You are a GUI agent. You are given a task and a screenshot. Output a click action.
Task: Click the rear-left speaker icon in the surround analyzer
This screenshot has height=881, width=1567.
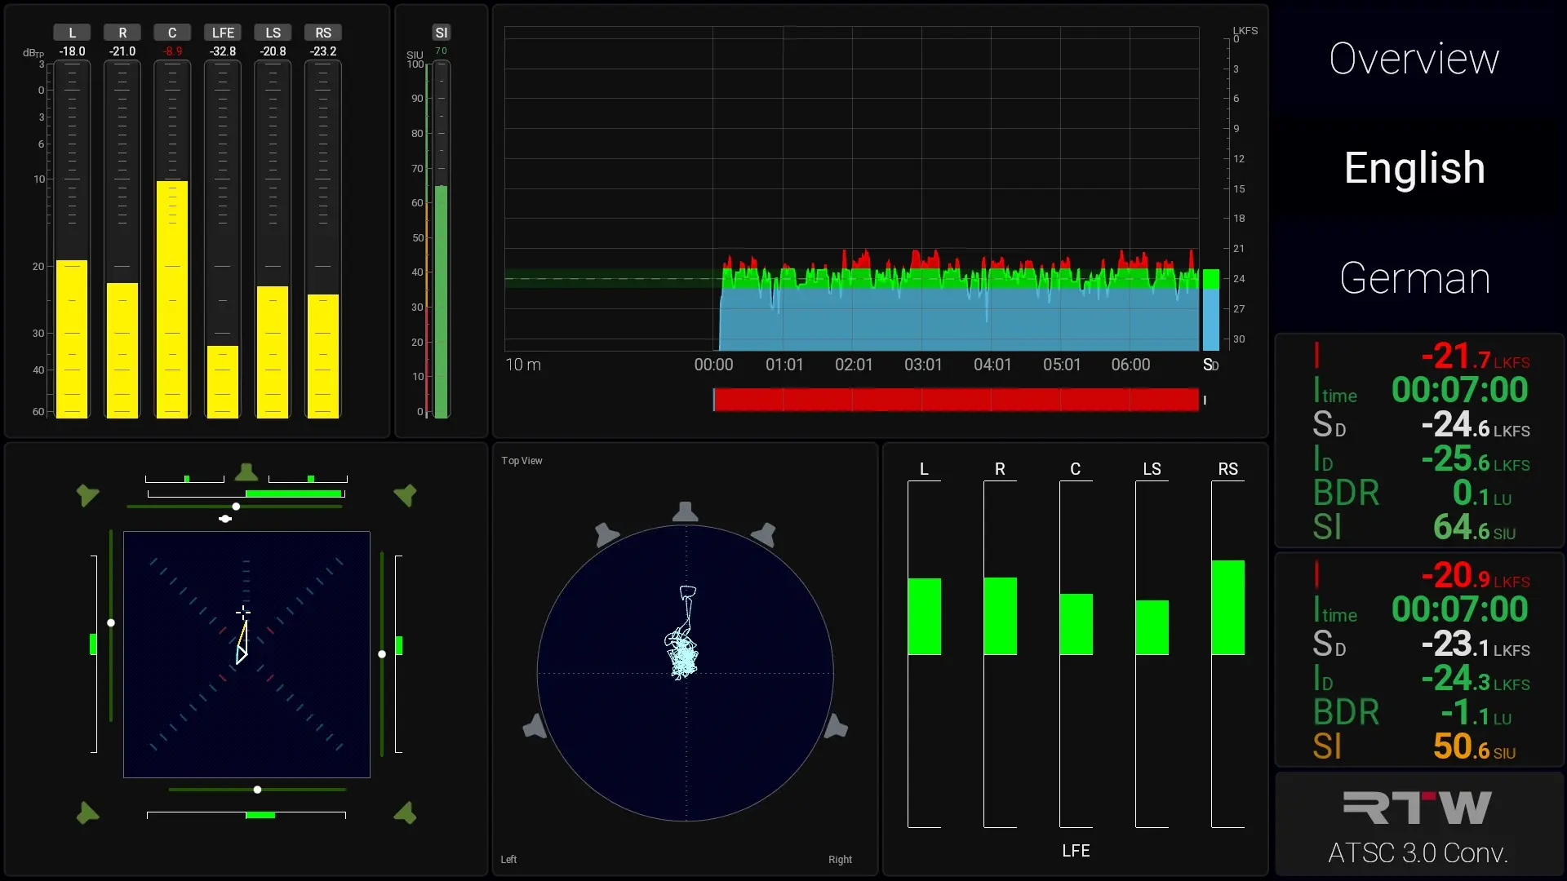(87, 813)
